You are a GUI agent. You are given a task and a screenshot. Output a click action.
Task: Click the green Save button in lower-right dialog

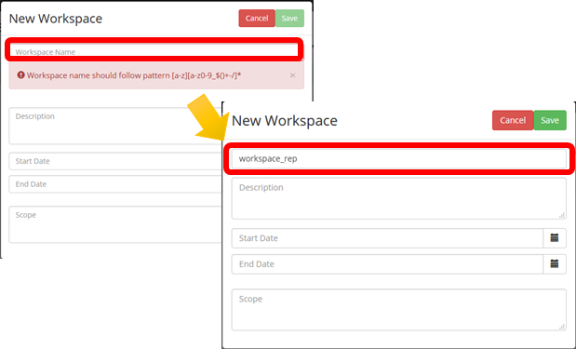(x=550, y=120)
